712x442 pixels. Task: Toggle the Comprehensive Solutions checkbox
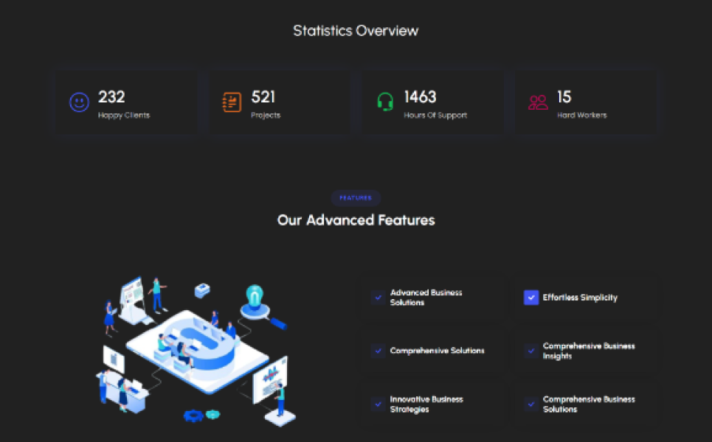[x=379, y=351]
